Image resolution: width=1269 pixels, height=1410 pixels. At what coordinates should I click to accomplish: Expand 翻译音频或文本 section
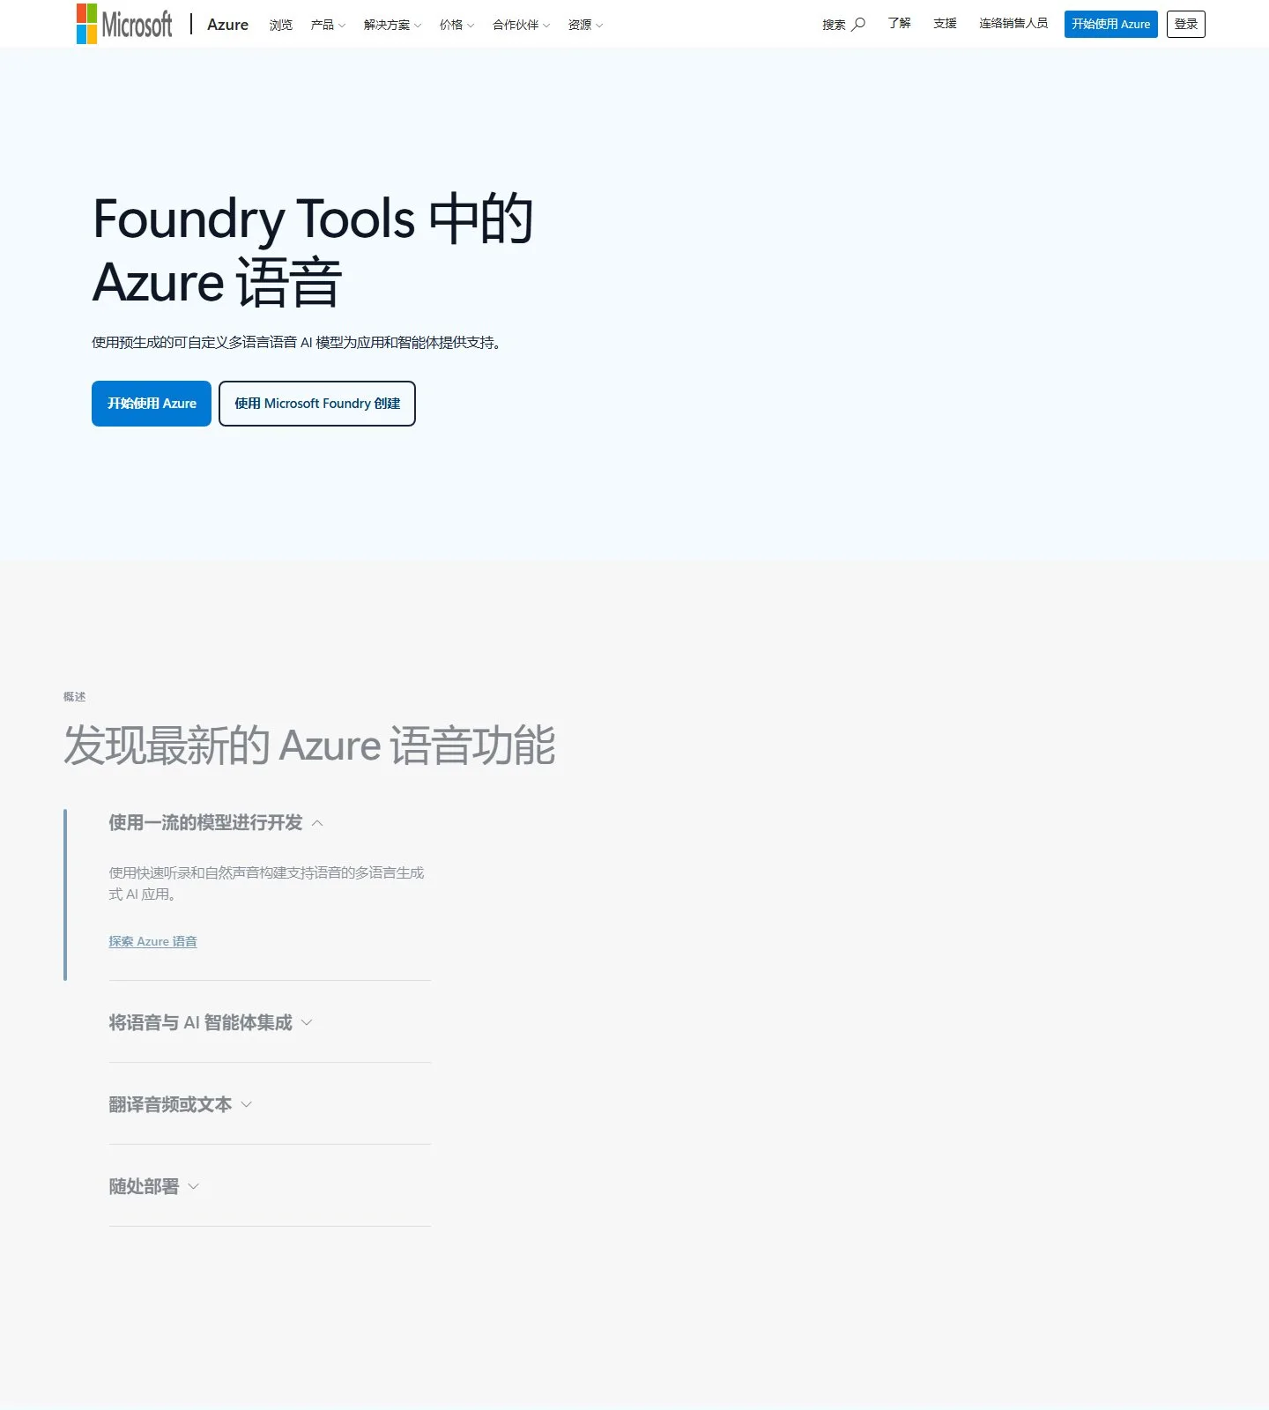pyautogui.click(x=181, y=1104)
